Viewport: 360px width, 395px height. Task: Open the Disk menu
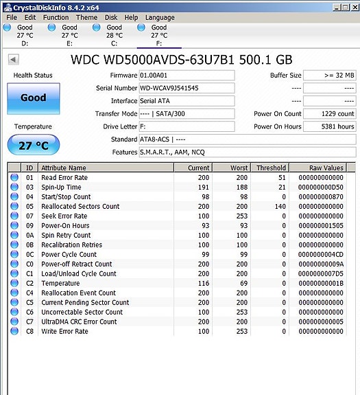click(x=111, y=17)
